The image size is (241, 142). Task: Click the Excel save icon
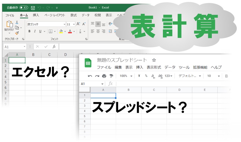(33, 8)
